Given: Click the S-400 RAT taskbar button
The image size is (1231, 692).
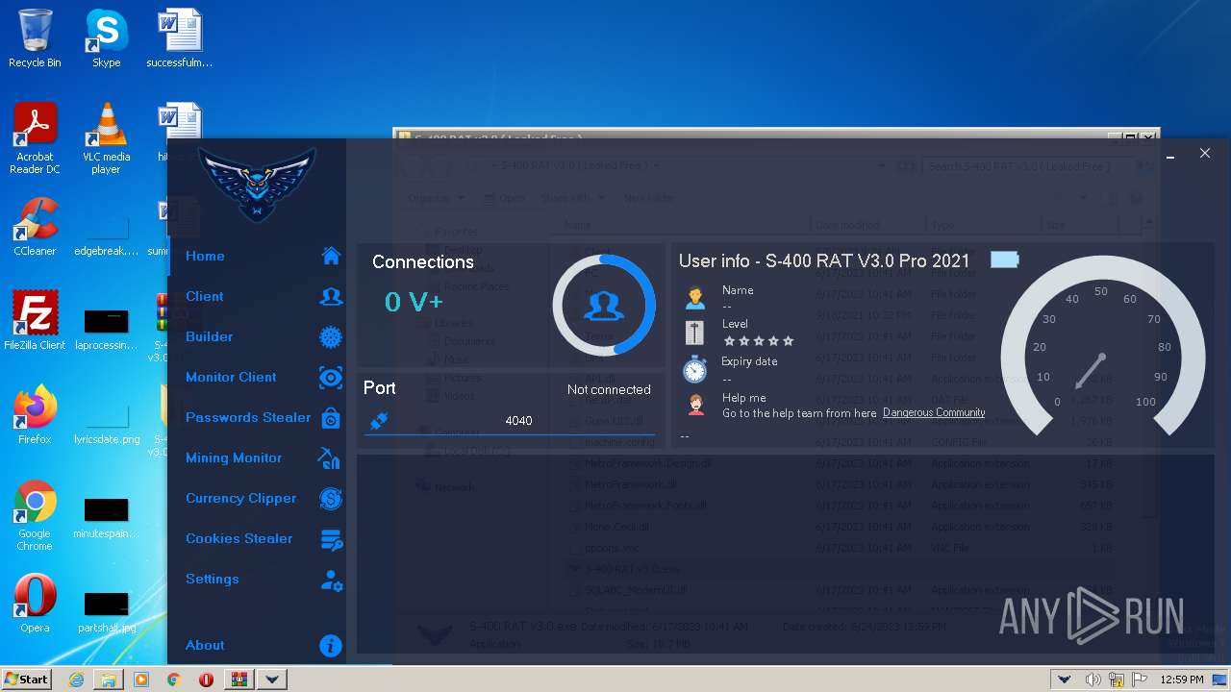Looking at the screenshot, I should click(272, 680).
